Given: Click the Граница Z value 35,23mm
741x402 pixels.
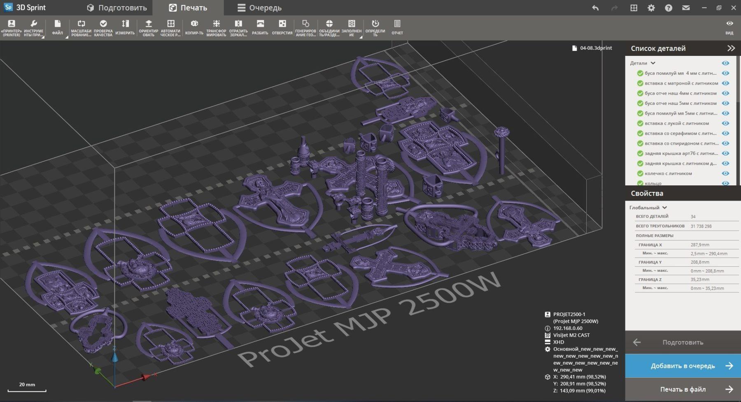Looking at the screenshot, I should click(x=700, y=280).
